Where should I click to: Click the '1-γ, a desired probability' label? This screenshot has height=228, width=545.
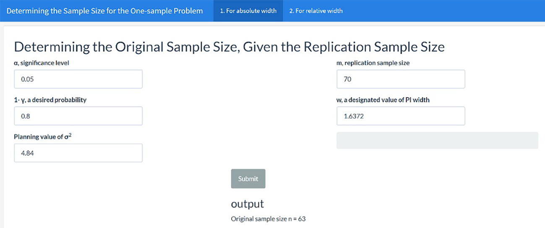click(50, 100)
